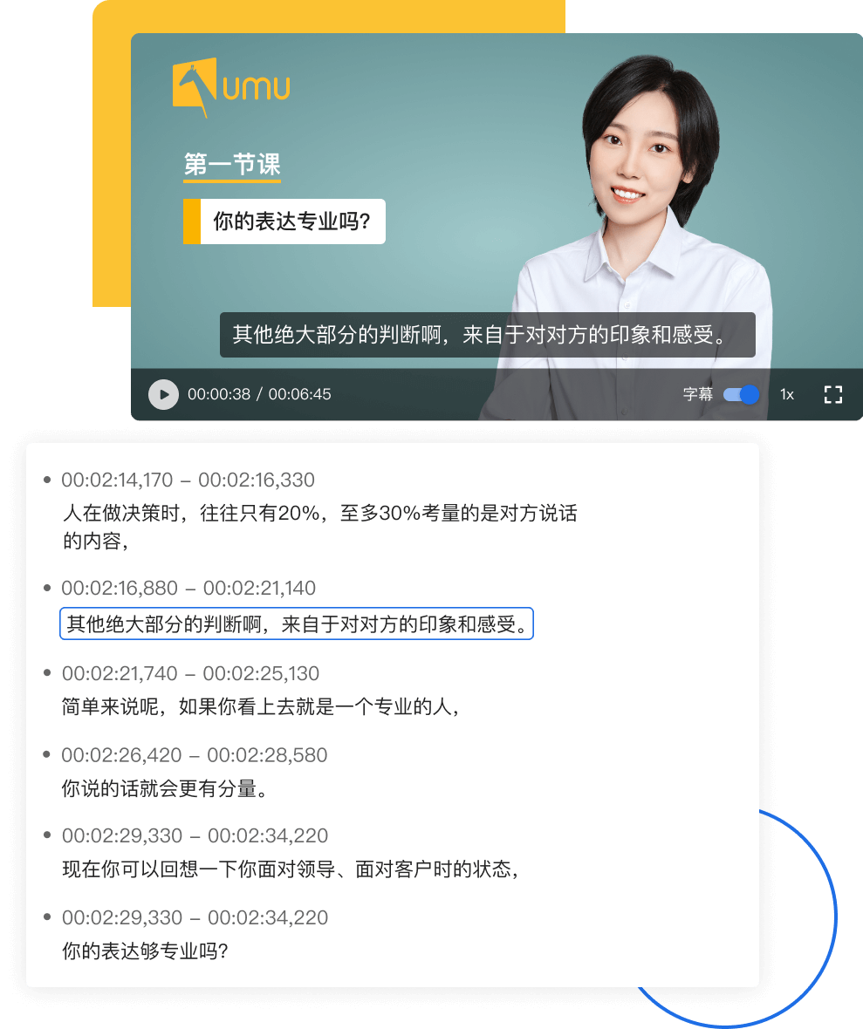Jump to timestamp 00:02:16,880 in transcript

[x=188, y=589]
